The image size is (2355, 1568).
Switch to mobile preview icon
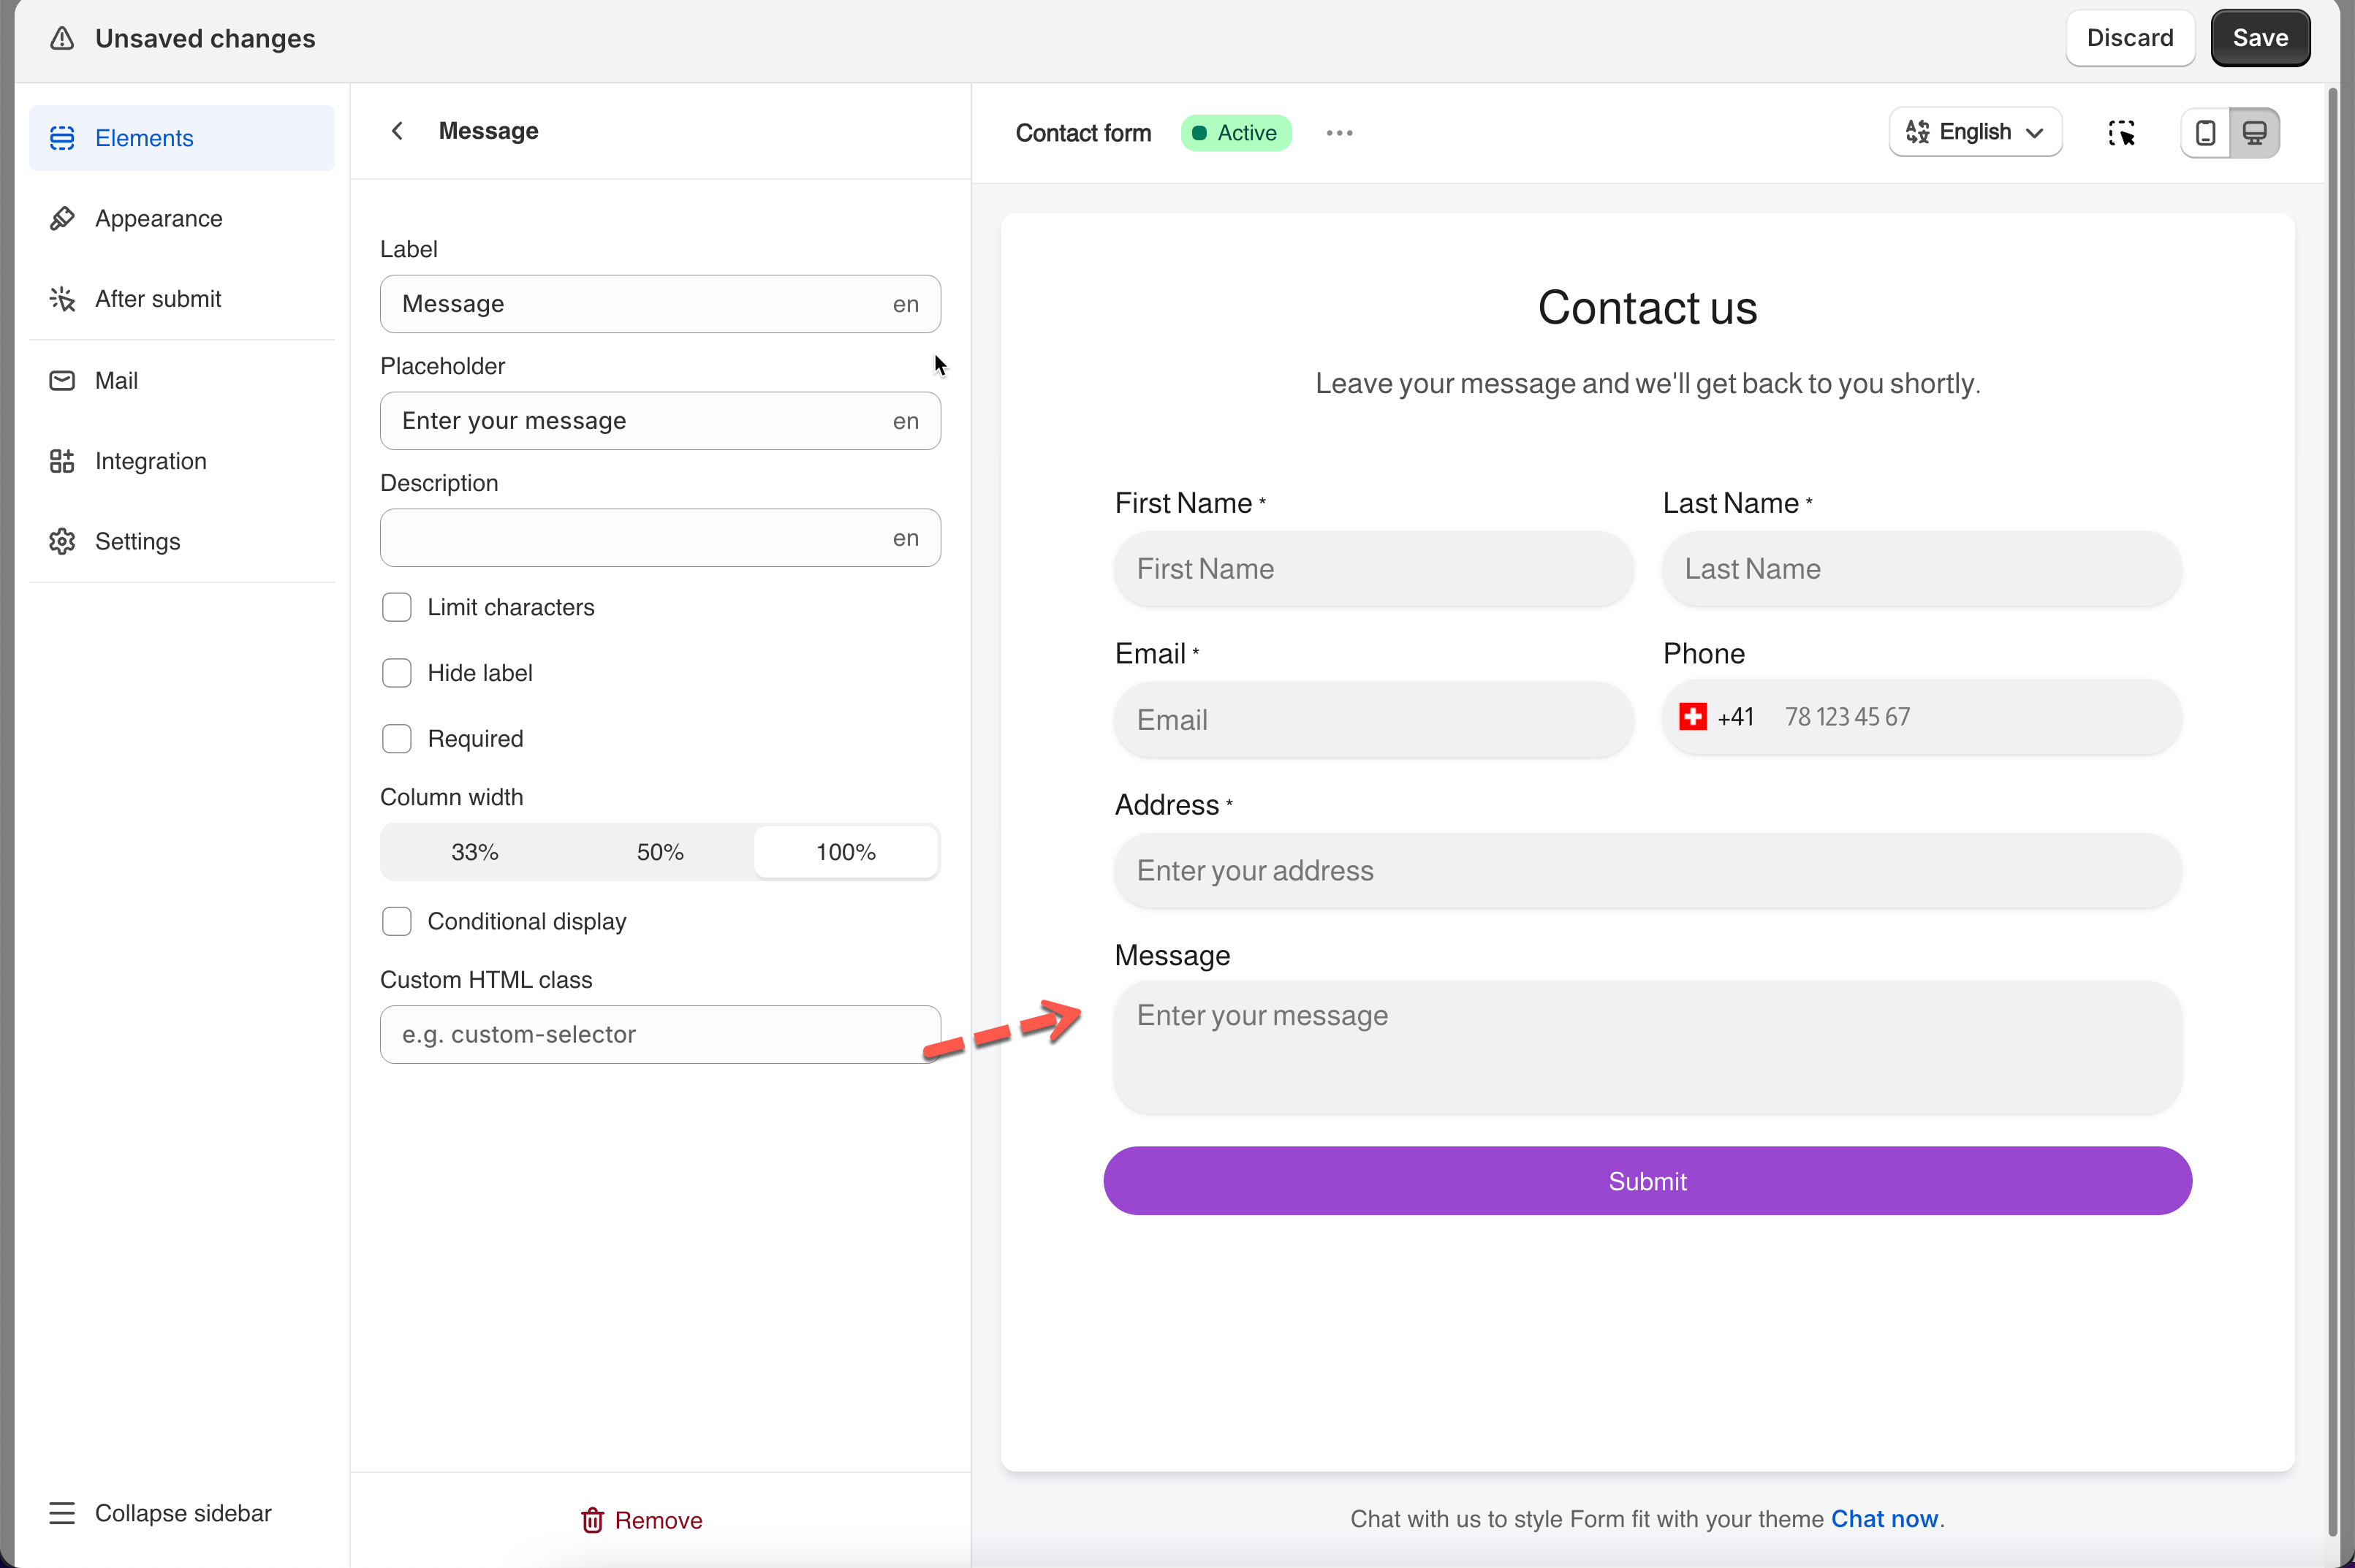coord(2205,133)
